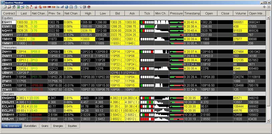Collapse the Treasuries group header
This screenshot has width=272, height=134.
tap(9, 48)
